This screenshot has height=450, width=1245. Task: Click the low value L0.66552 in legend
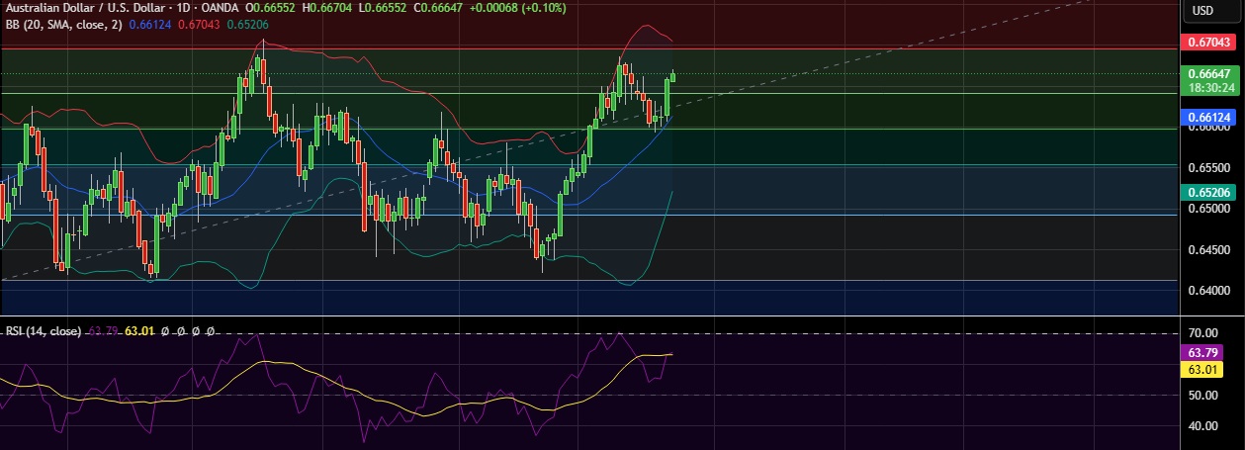point(381,8)
